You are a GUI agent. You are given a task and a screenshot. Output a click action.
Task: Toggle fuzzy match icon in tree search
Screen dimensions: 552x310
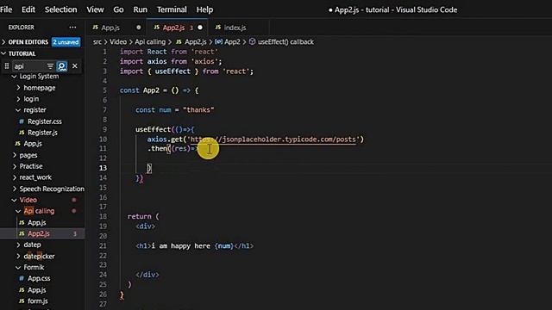[x=62, y=66]
